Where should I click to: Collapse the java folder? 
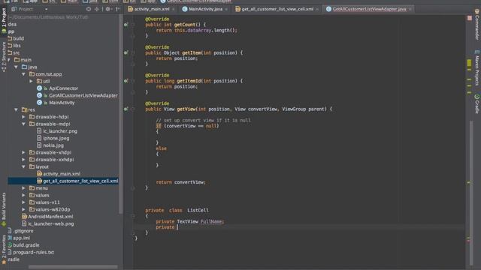[x=17, y=67]
